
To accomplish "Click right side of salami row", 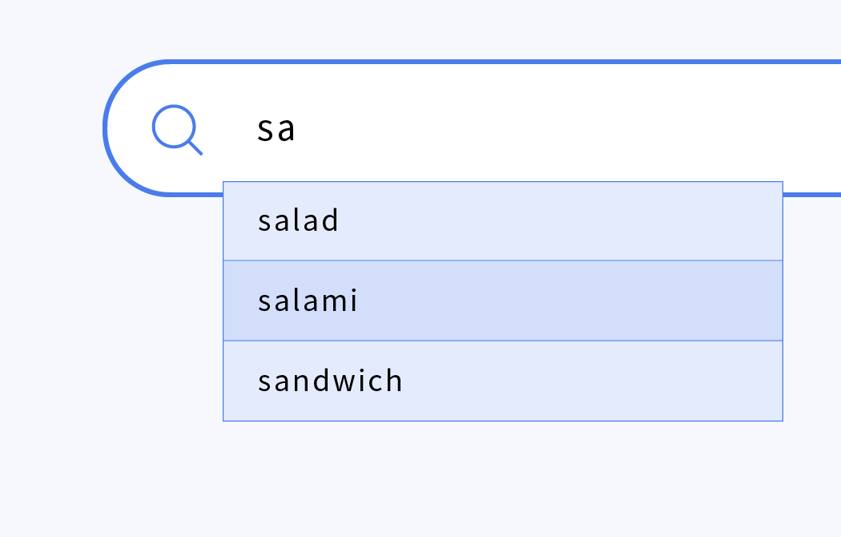I will (x=698, y=301).
